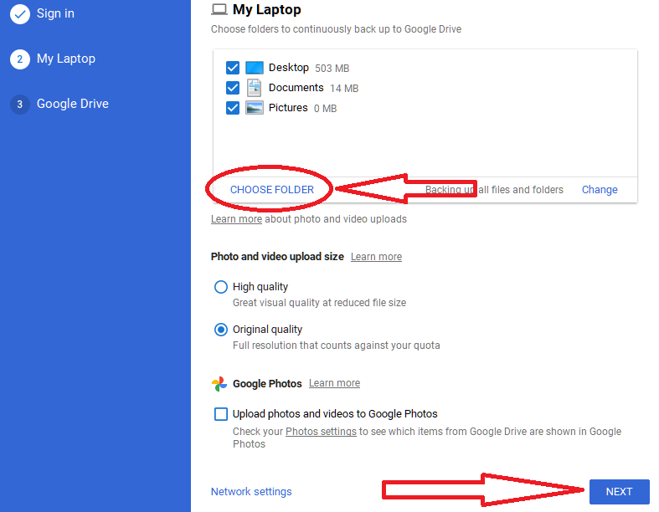Click Change next to backing up files

pos(600,190)
